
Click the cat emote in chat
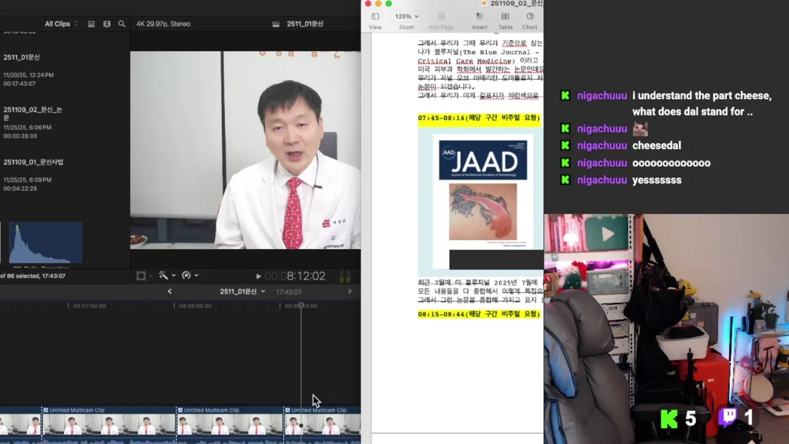640,129
